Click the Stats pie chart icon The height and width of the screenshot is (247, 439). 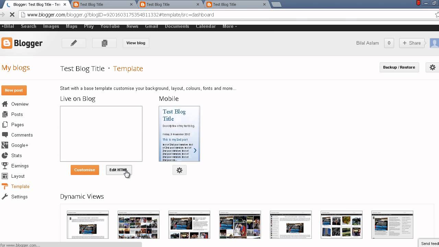pos(5,155)
